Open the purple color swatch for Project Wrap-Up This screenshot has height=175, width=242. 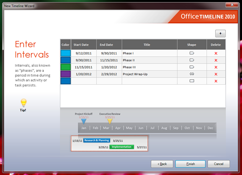[66, 74]
